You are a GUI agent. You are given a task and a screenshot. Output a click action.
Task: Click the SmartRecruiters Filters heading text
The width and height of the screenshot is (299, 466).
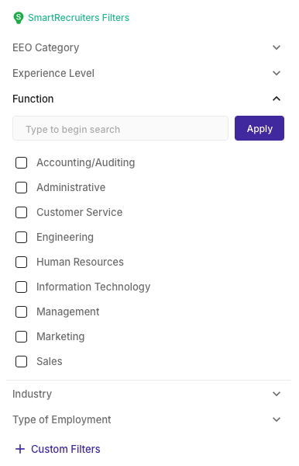pos(78,18)
